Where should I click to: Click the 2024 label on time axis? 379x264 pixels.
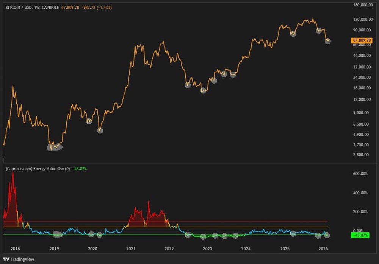246,248
